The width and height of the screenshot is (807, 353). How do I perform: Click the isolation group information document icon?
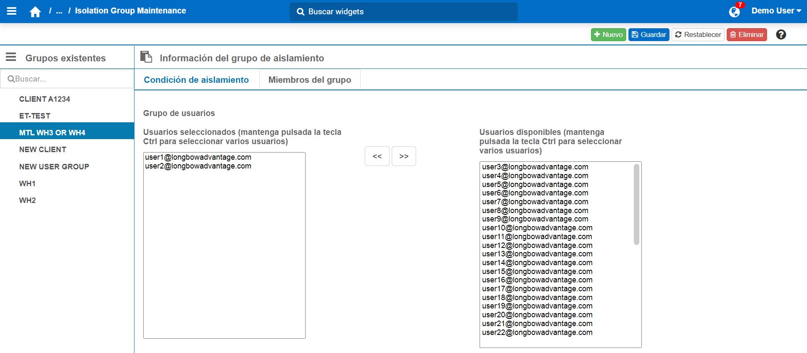click(x=146, y=57)
